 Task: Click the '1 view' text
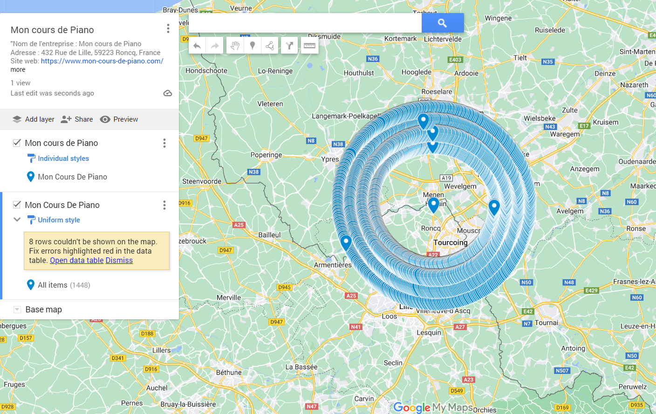tap(20, 83)
